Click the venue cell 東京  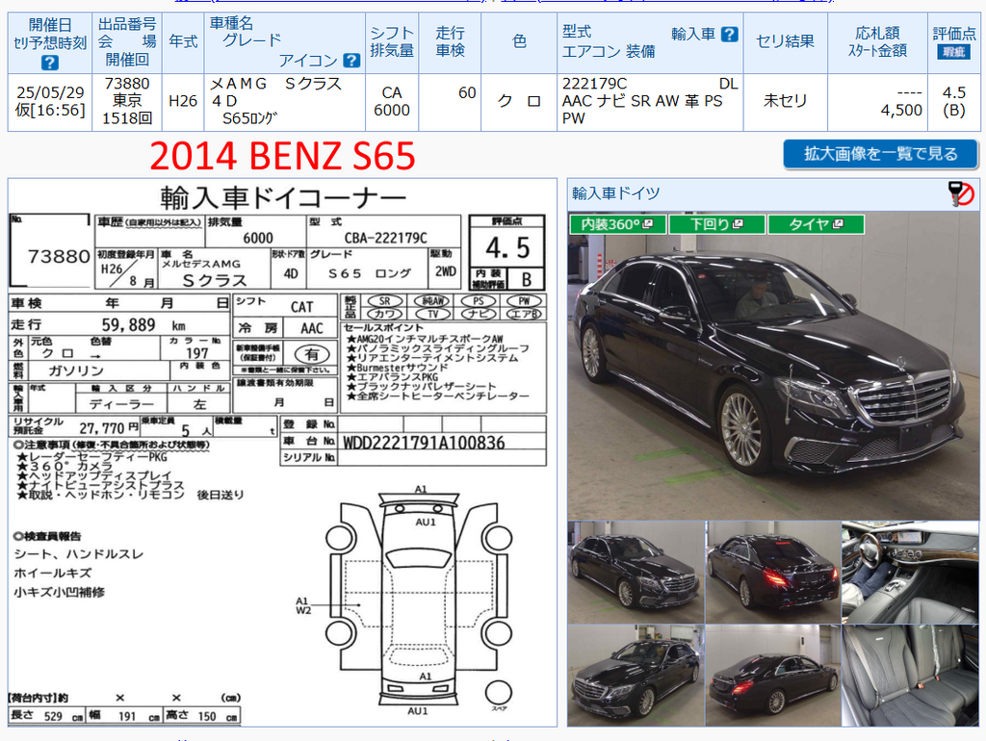127,100
